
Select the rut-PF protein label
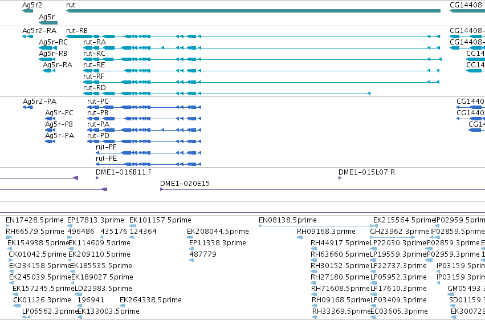point(106,147)
